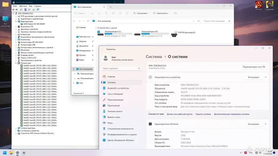Select AMD Radeon RX 580 2048SP device
Image resolution: width=278 pixels, height=156 pixels.
coord(34,24)
